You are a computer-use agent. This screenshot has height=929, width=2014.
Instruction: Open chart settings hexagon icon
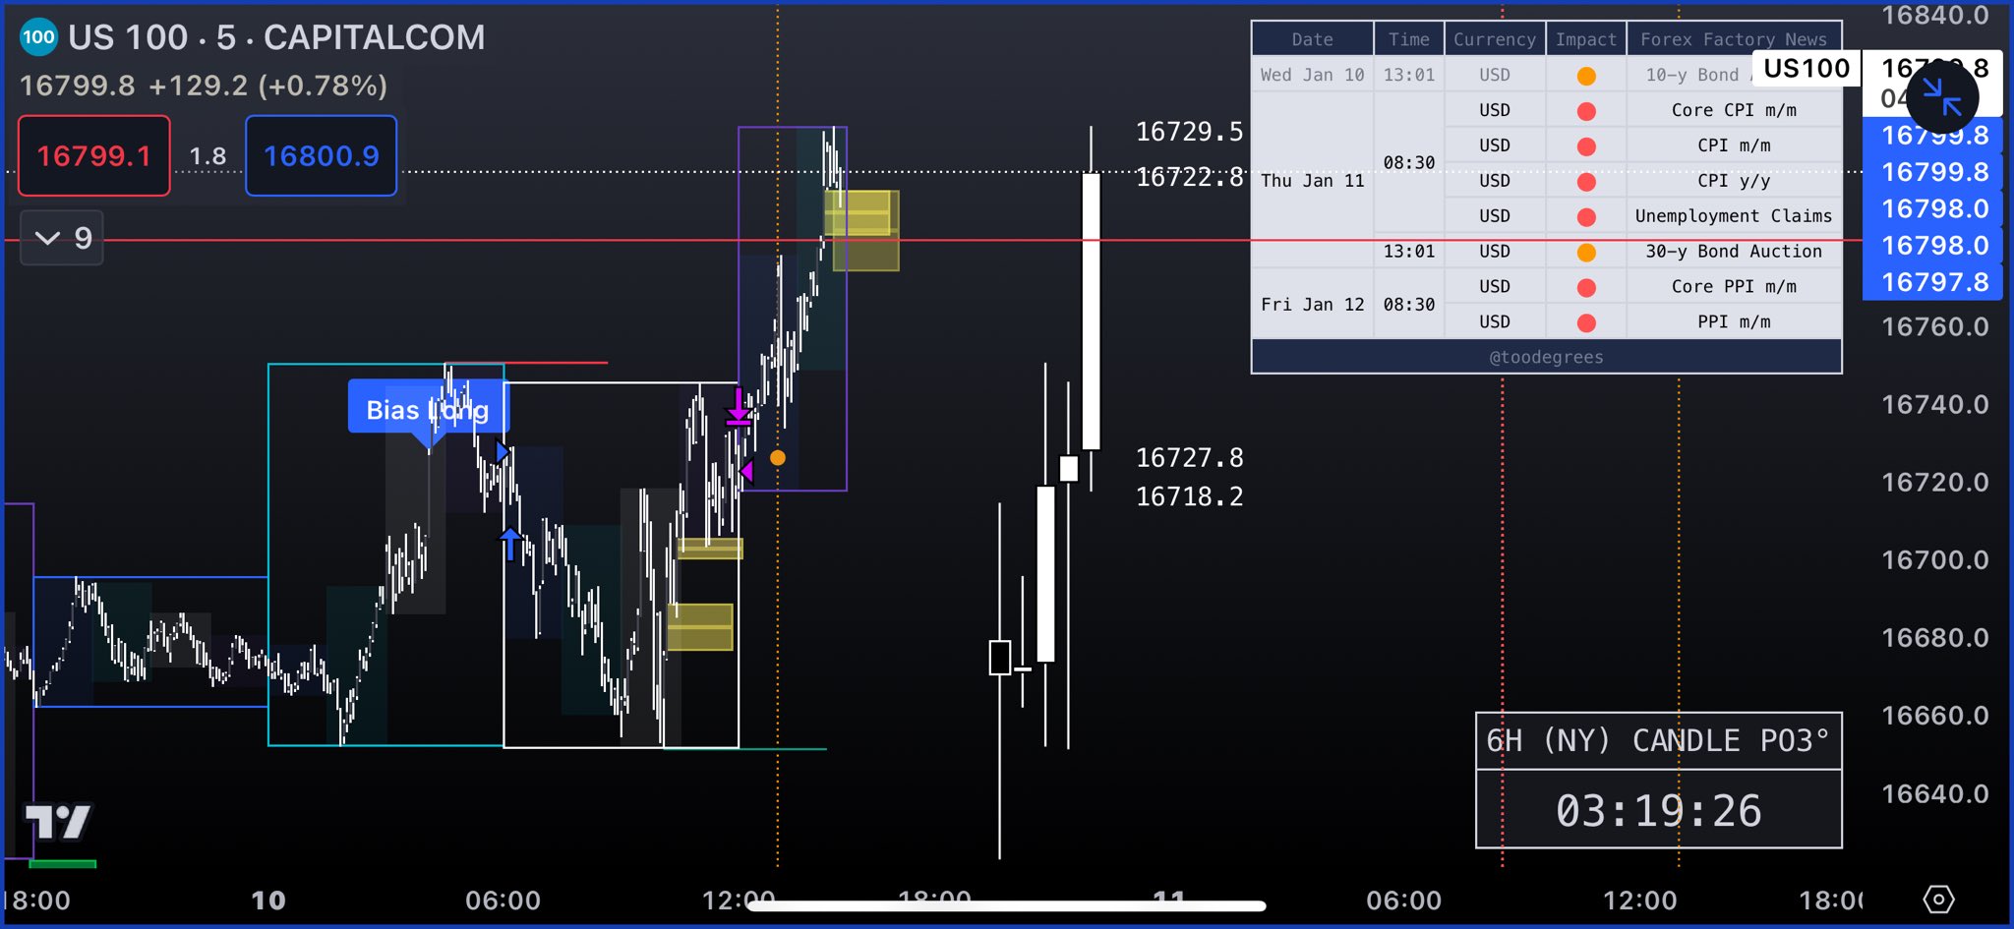[1938, 899]
